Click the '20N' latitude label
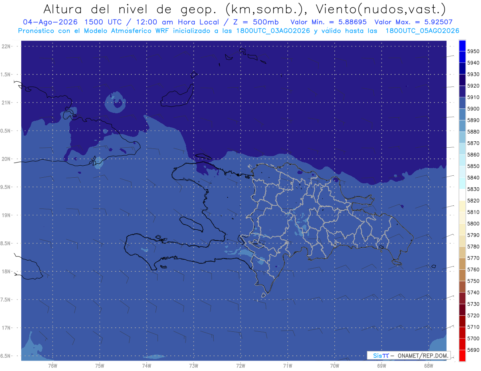This screenshot has height=371, width=481. (6, 159)
